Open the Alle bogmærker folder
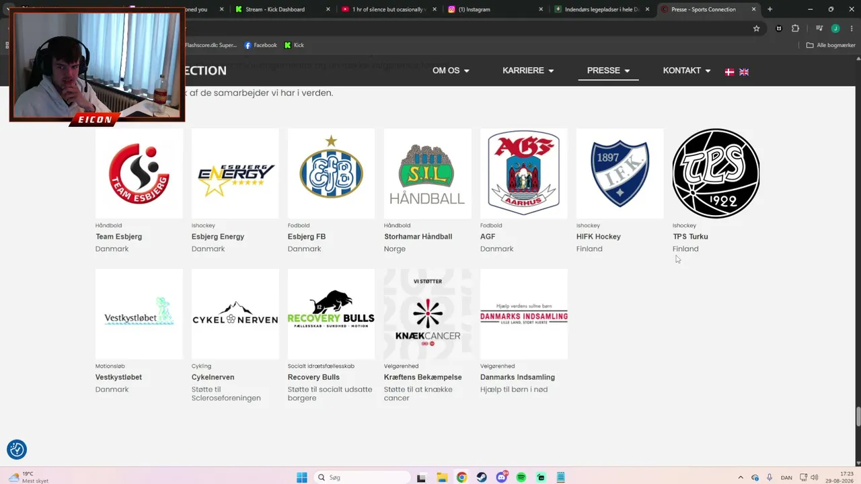Screen dimensions: 861x484 829,45
